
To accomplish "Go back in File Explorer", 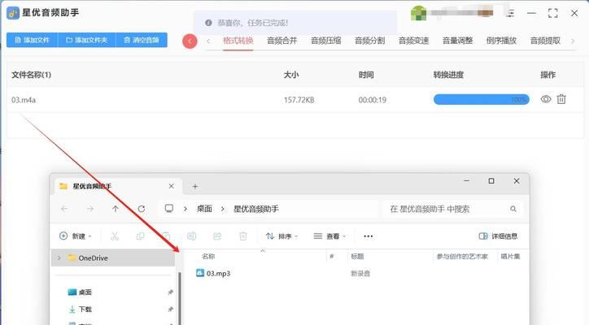I will pos(64,209).
